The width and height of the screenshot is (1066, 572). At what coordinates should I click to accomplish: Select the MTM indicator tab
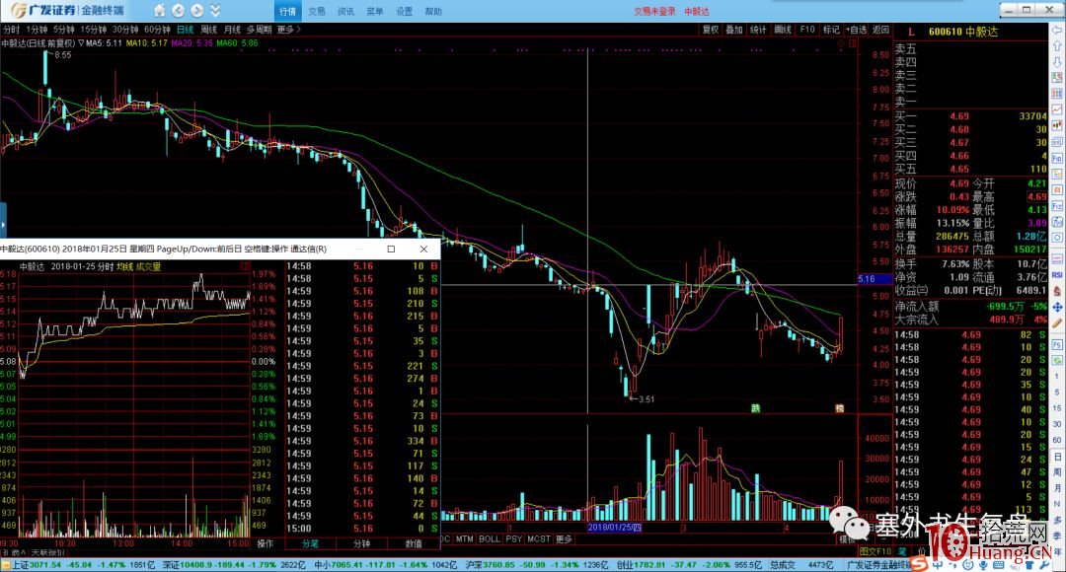click(464, 538)
